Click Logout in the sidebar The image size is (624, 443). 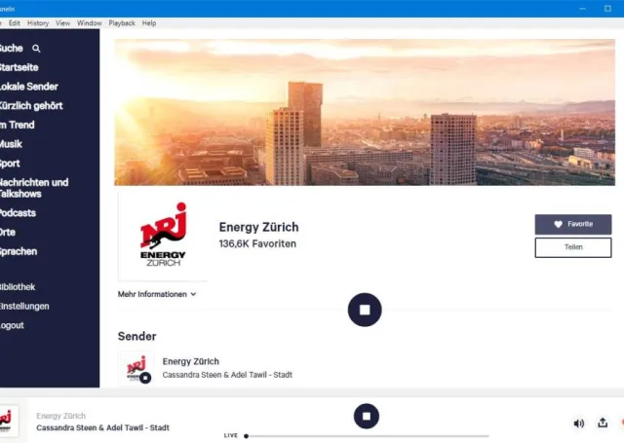tap(12, 325)
